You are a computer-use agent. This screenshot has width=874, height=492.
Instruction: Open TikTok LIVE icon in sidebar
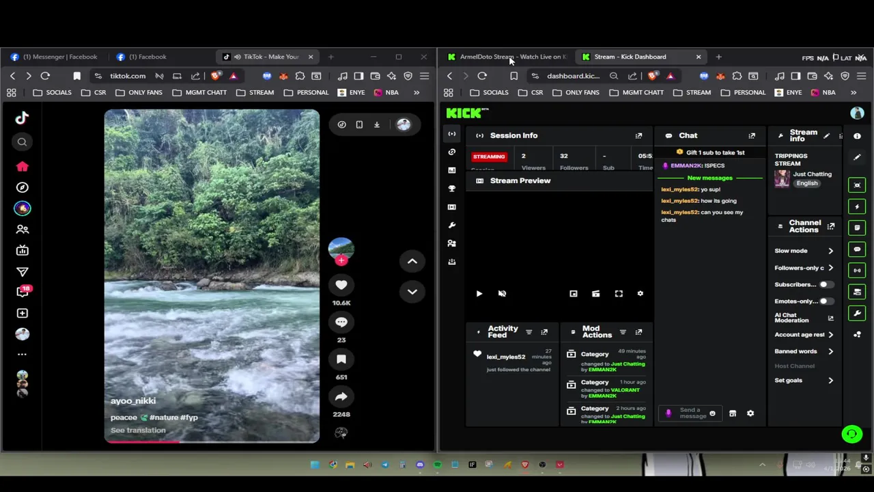click(x=22, y=251)
